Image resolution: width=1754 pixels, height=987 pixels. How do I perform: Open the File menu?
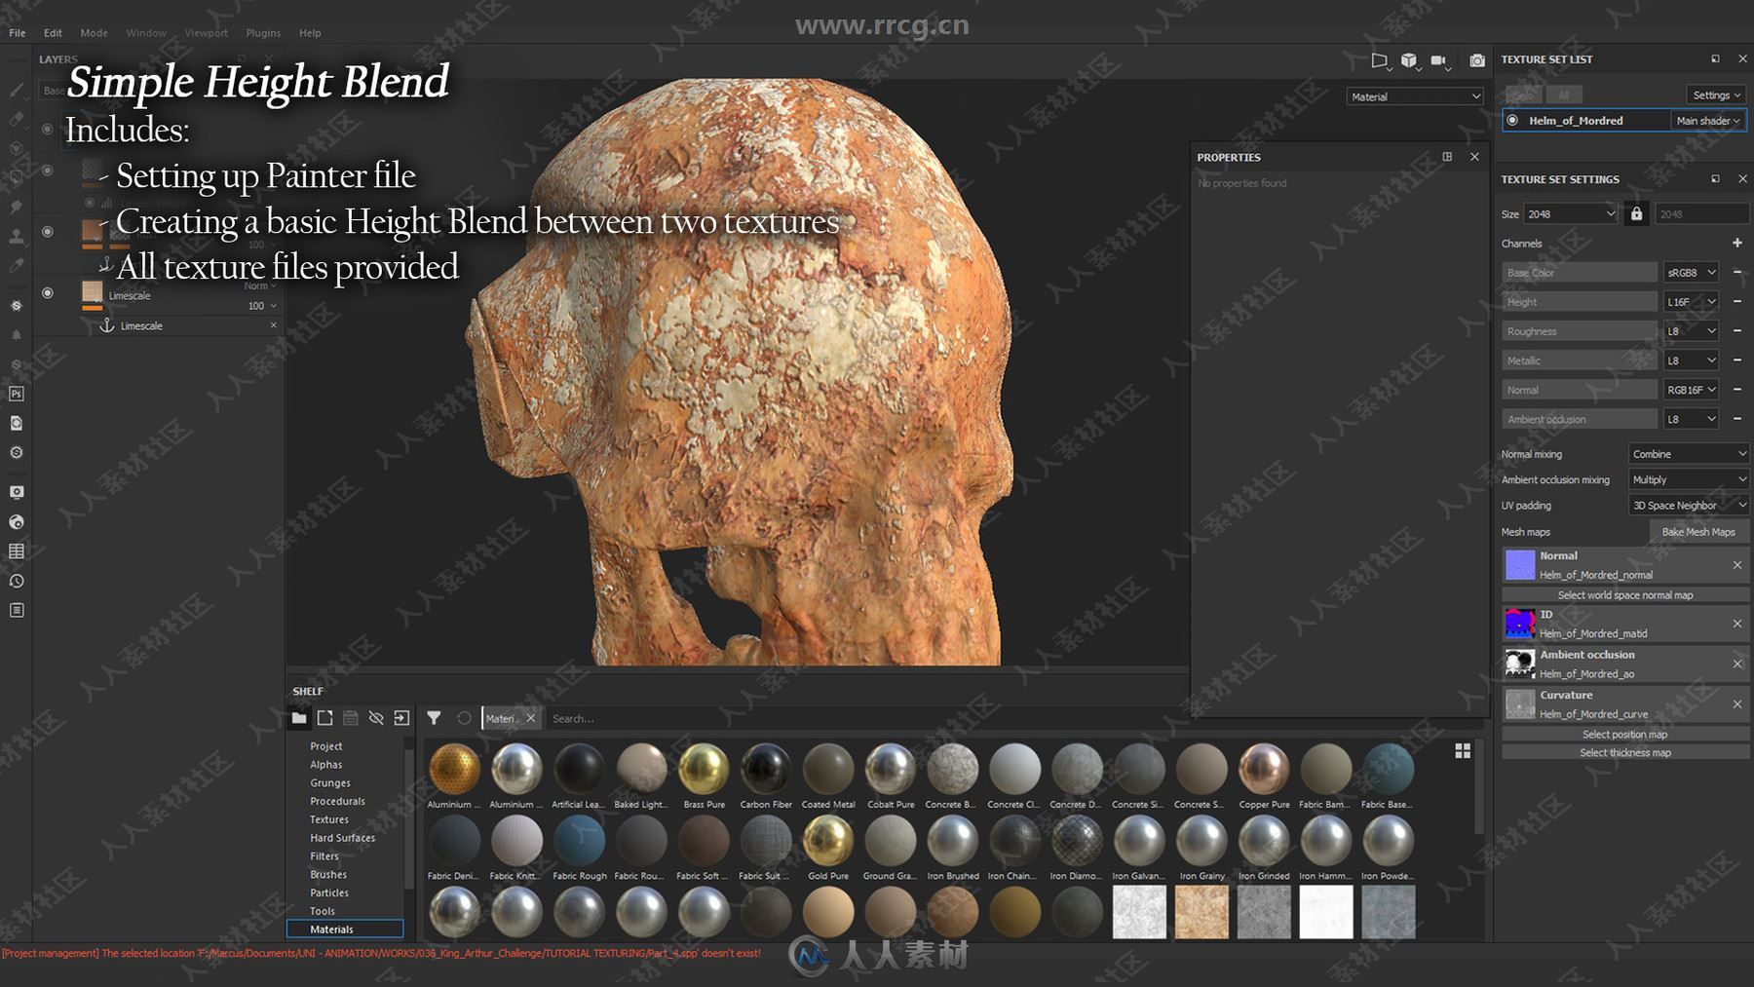tap(18, 33)
